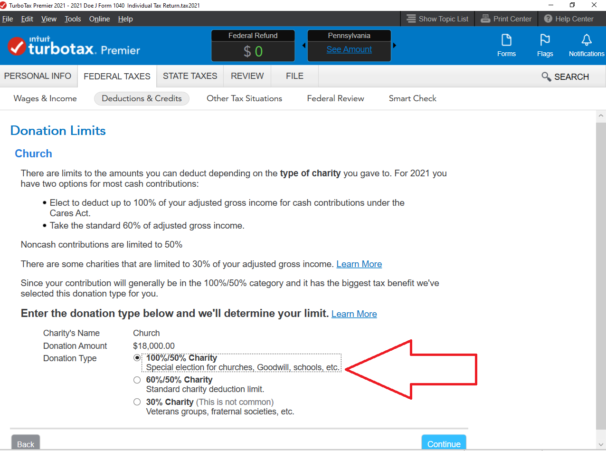Open the Online menu

point(99,19)
